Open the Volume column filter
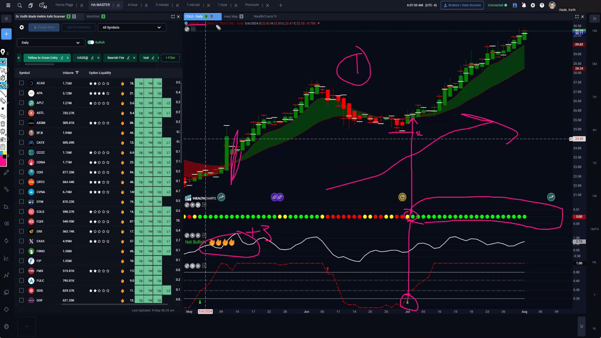 [x=77, y=73]
